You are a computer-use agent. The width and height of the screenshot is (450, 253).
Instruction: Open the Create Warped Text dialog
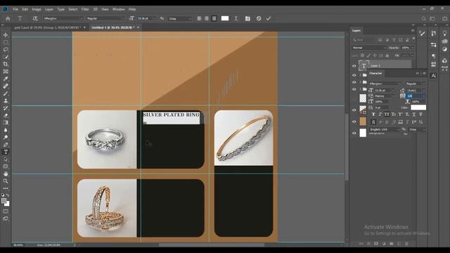click(236, 19)
